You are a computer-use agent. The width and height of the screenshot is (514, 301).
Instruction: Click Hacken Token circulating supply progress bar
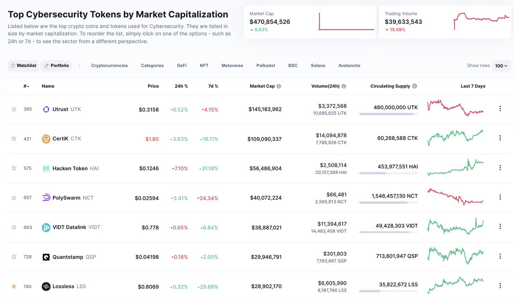pyautogui.click(x=388, y=173)
